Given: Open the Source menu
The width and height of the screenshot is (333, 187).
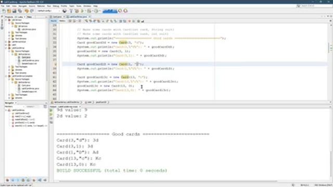Looking at the screenshot, I should [x=32, y=6].
